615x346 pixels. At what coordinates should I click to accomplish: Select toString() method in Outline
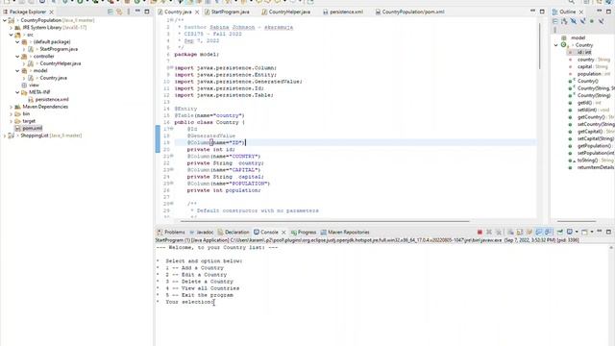[587, 161]
